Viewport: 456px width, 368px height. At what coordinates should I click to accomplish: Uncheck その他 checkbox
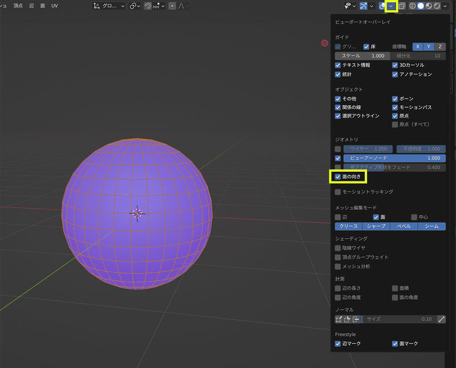[x=337, y=98]
